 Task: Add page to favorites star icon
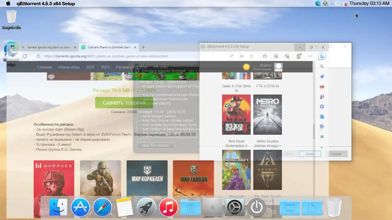[251, 56]
